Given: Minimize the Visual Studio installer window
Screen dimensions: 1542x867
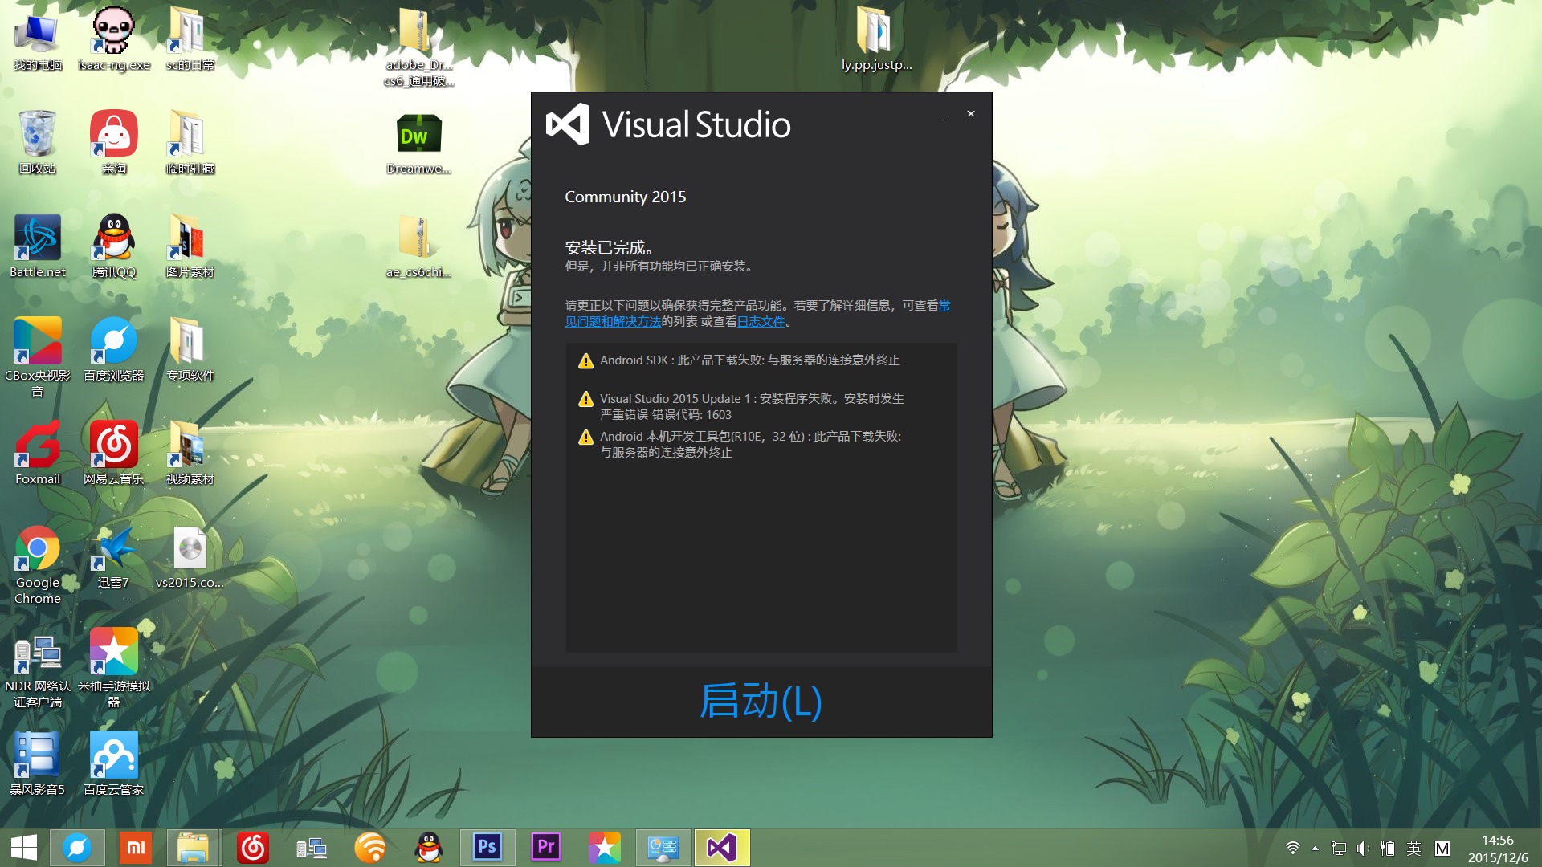Looking at the screenshot, I should pos(943,115).
